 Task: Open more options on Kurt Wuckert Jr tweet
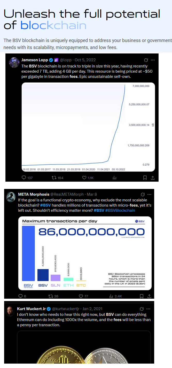148,309
